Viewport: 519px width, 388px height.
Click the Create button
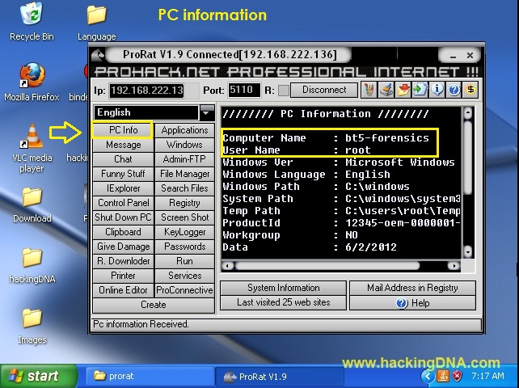tap(154, 305)
